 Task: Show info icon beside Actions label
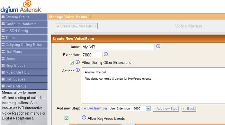(78, 70)
